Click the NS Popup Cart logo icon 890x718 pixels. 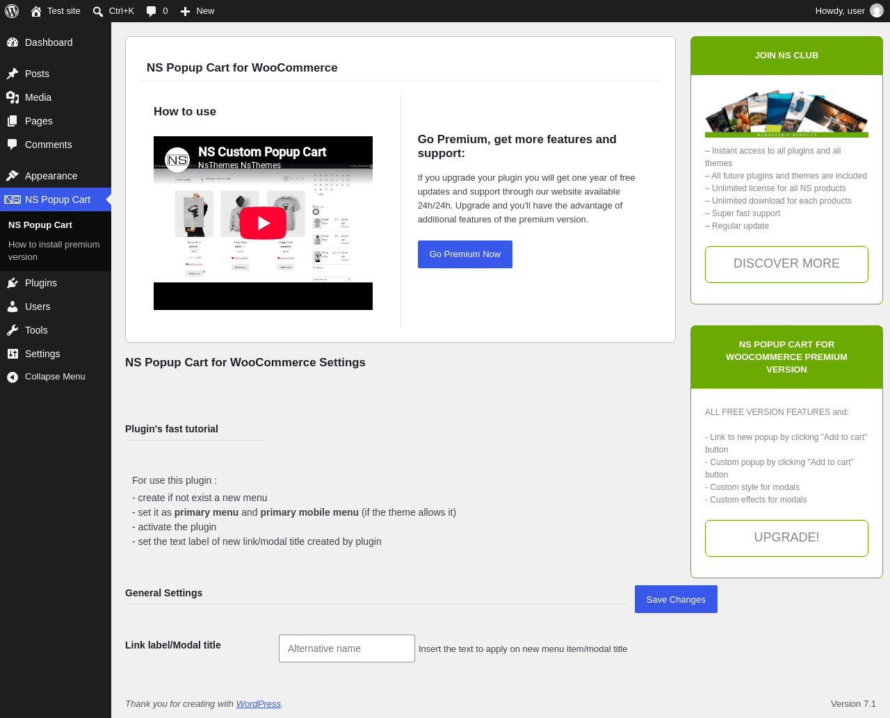(x=13, y=199)
